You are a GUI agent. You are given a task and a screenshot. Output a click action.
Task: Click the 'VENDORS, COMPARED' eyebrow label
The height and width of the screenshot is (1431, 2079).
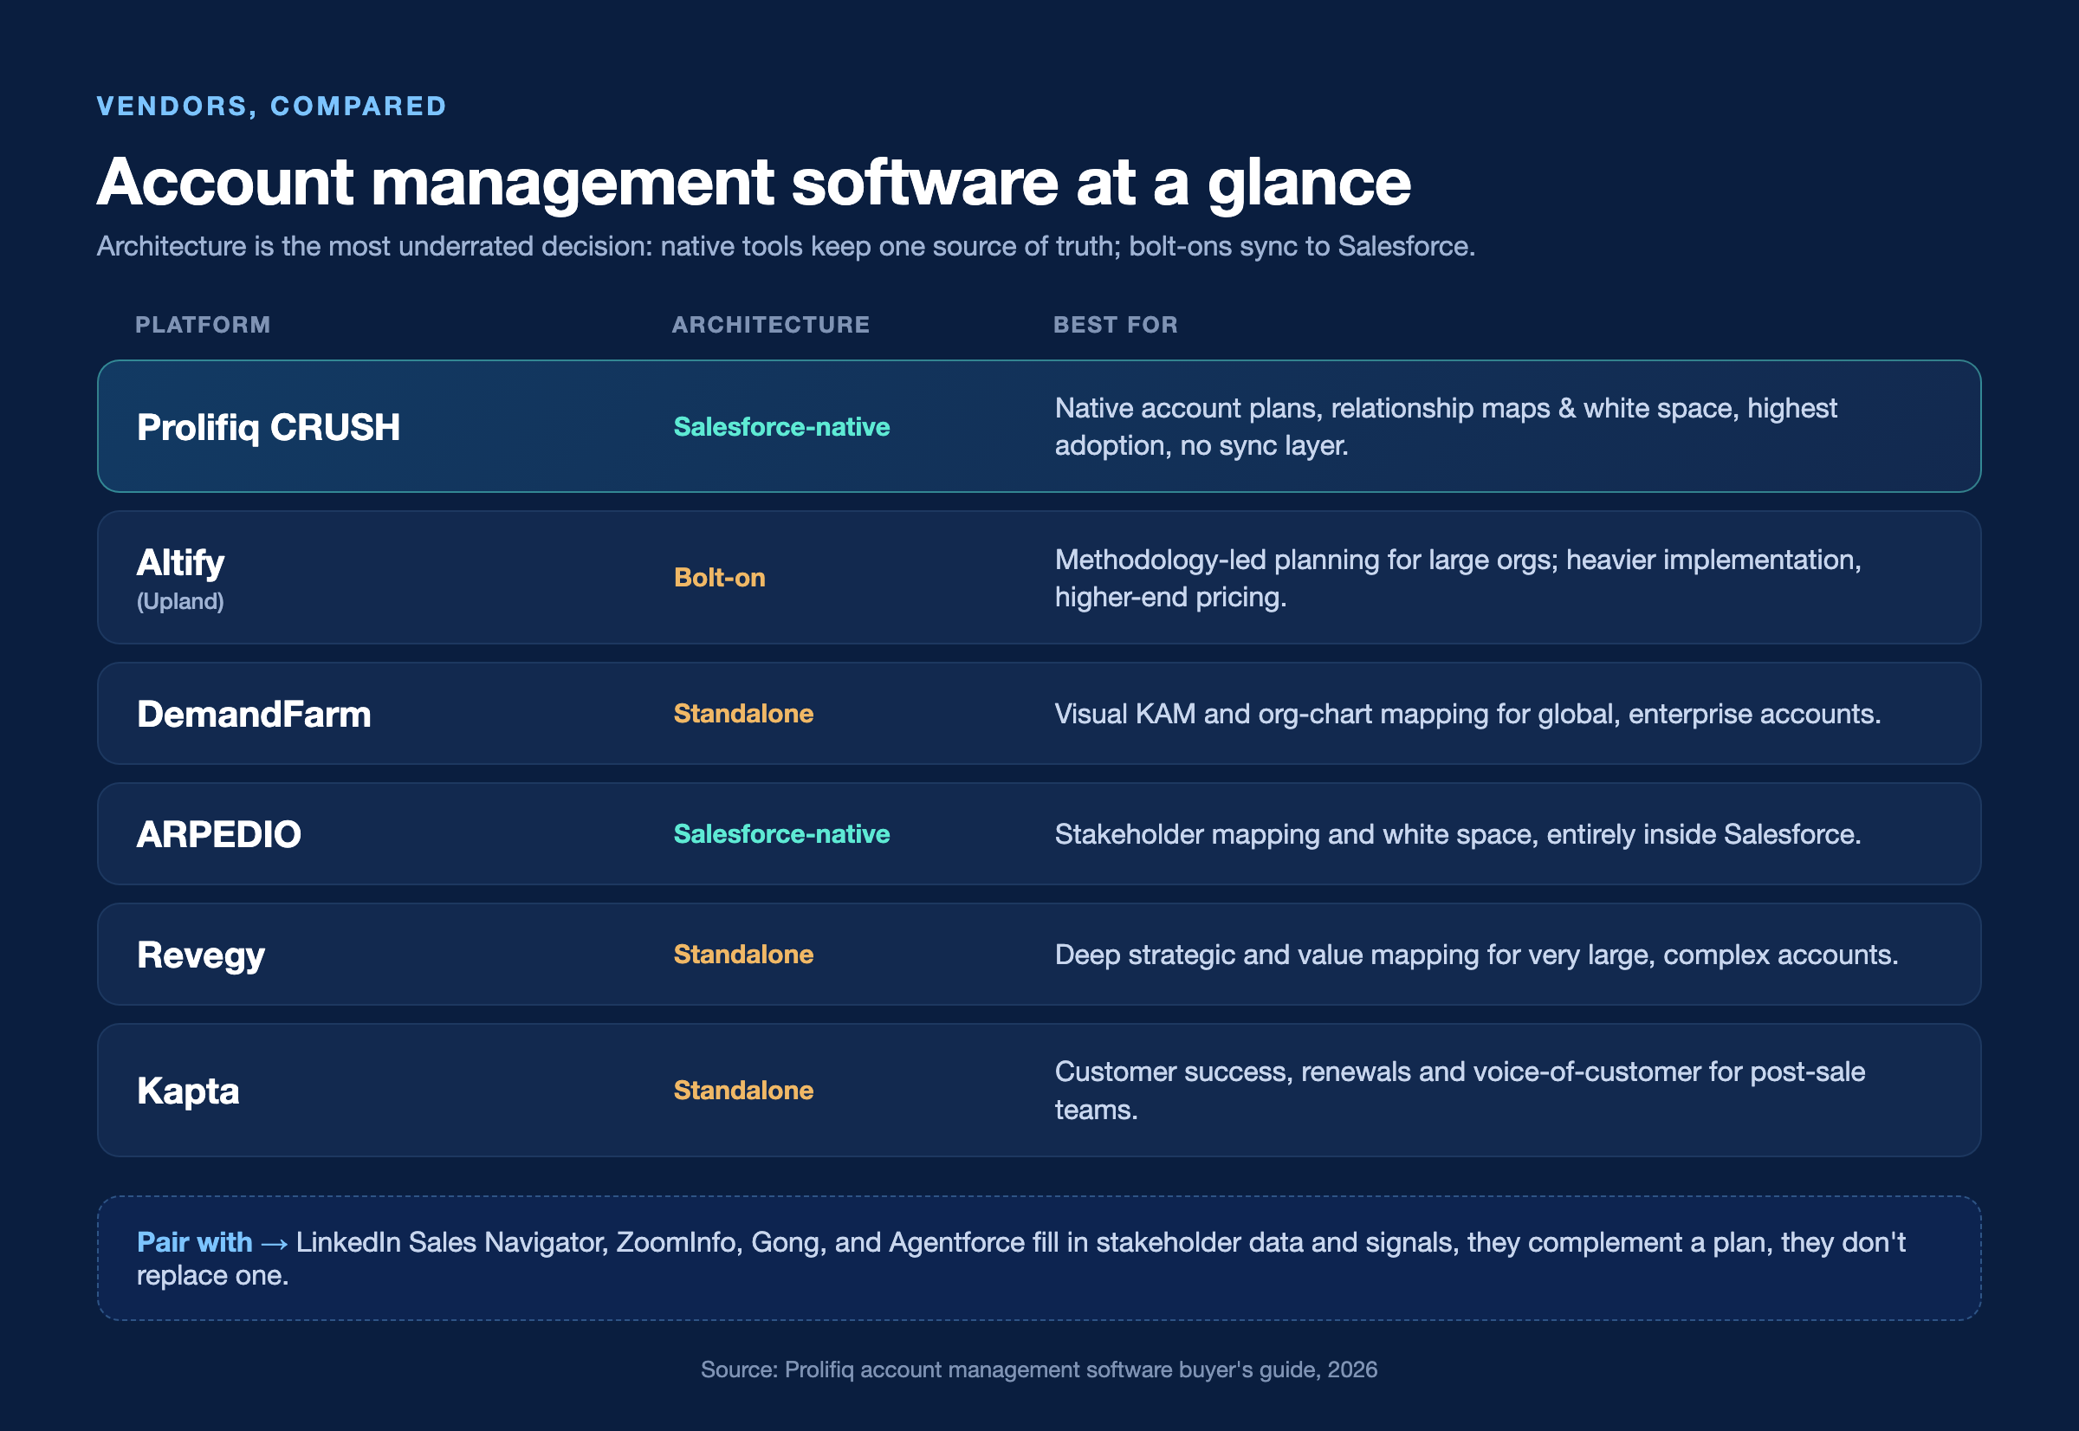(x=271, y=106)
